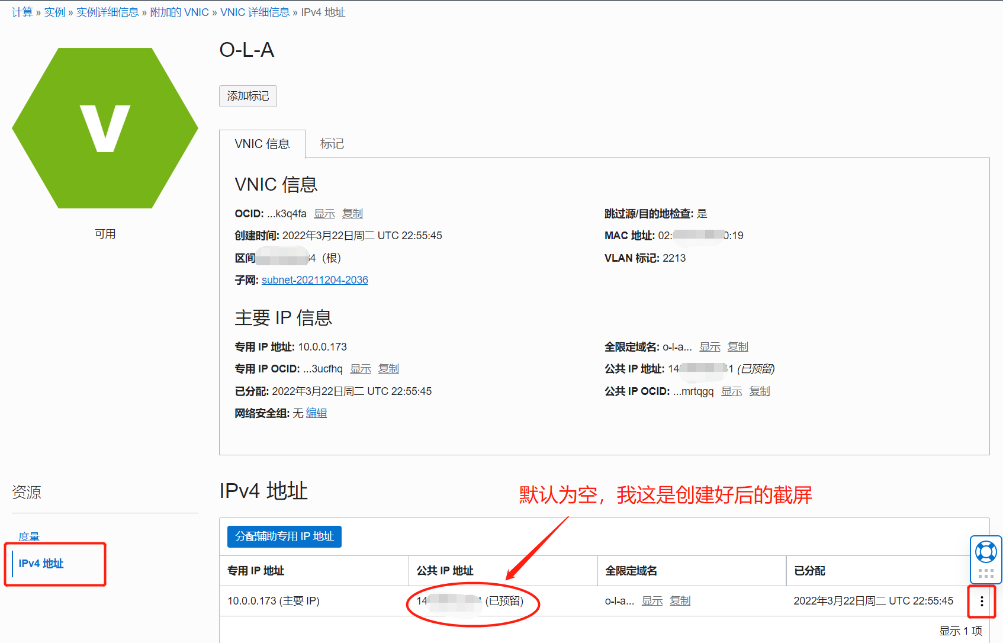1003x643 pixels.
Task: Click the green VNIC hexagon icon
Action: pyautogui.click(x=105, y=128)
